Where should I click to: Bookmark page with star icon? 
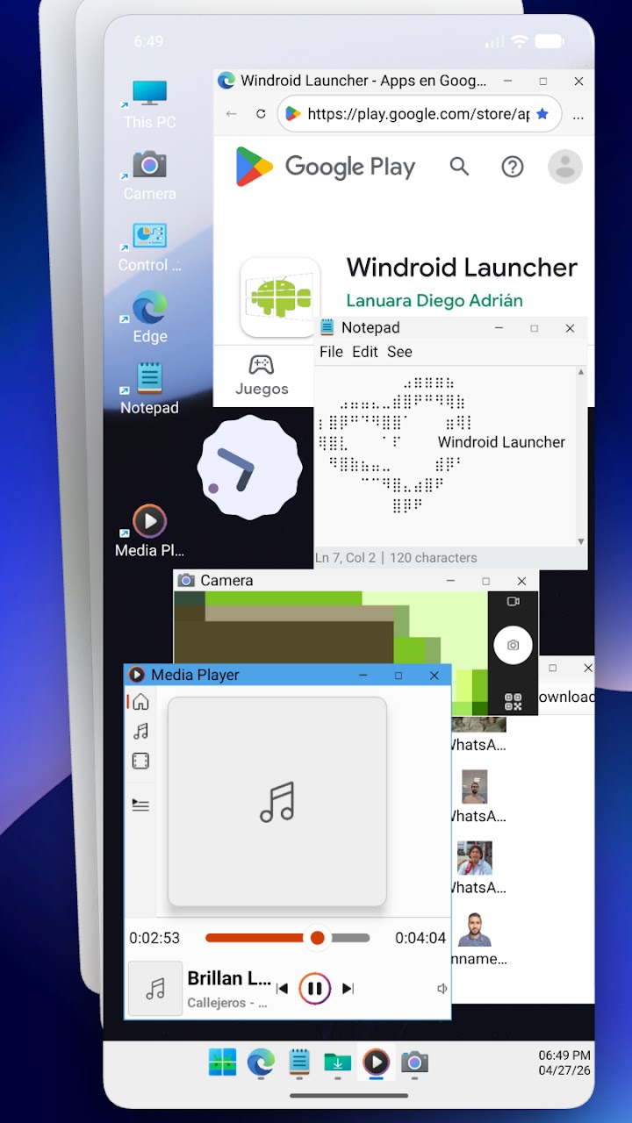pos(542,114)
